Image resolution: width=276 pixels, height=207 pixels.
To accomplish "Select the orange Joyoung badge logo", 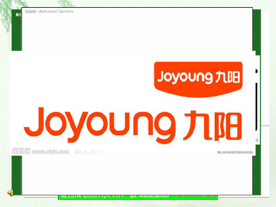I will pos(198,79).
